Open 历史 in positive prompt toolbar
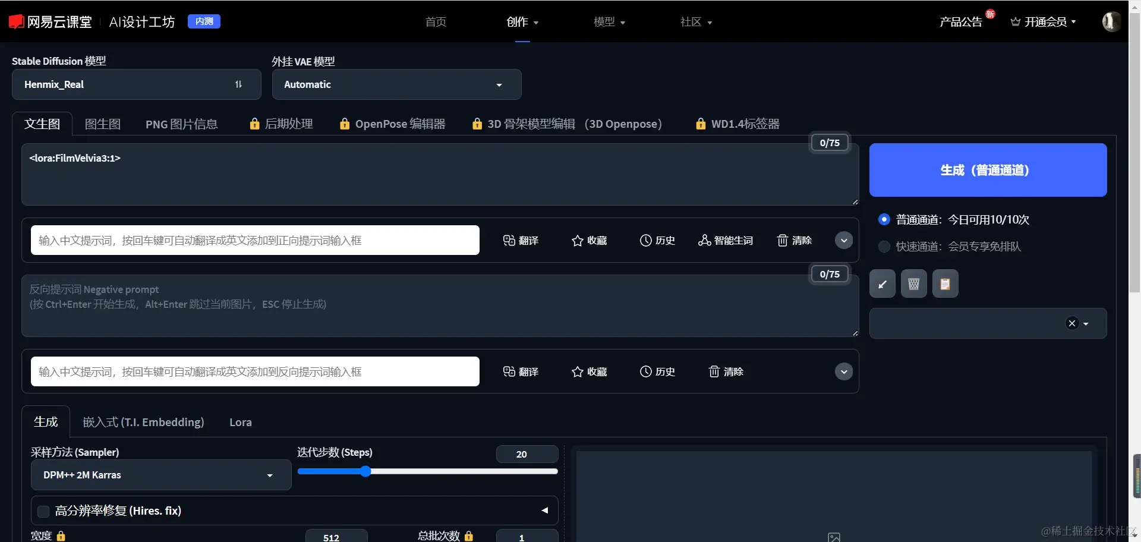Image resolution: width=1141 pixels, height=542 pixels. click(x=657, y=240)
